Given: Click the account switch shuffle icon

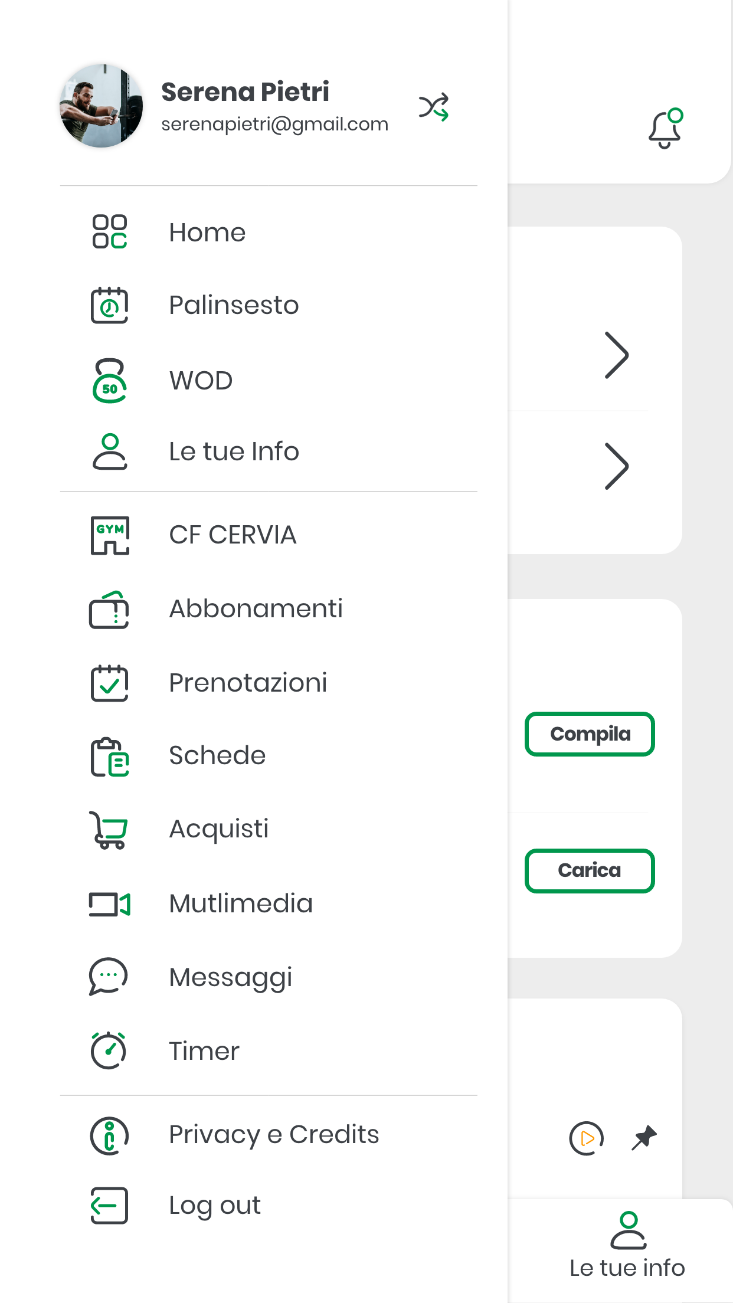Looking at the screenshot, I should (434, 107).
